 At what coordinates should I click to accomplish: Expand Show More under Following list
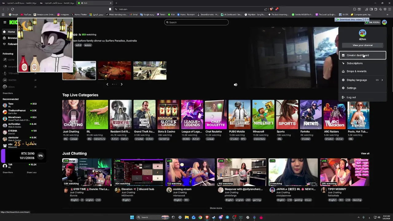click(8, 93)
